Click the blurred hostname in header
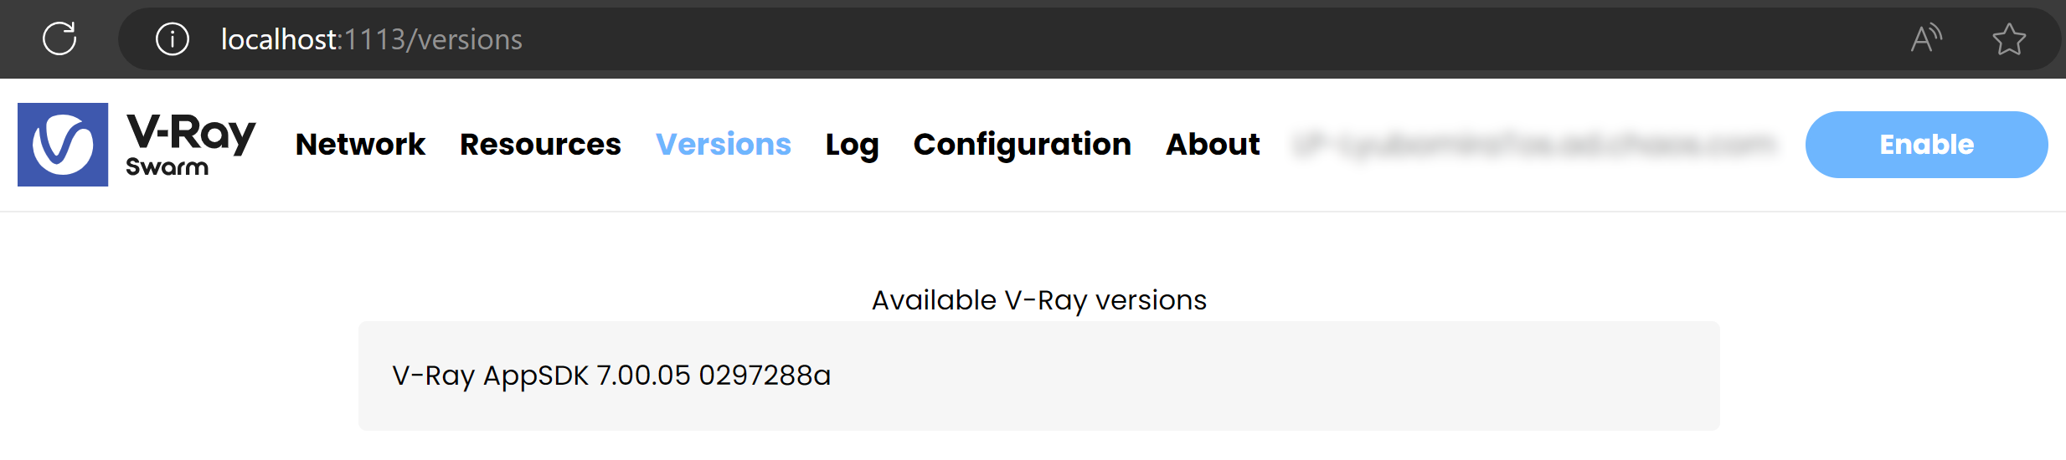 point(1533,146)
